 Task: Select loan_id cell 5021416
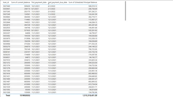(x=6, y=74)
